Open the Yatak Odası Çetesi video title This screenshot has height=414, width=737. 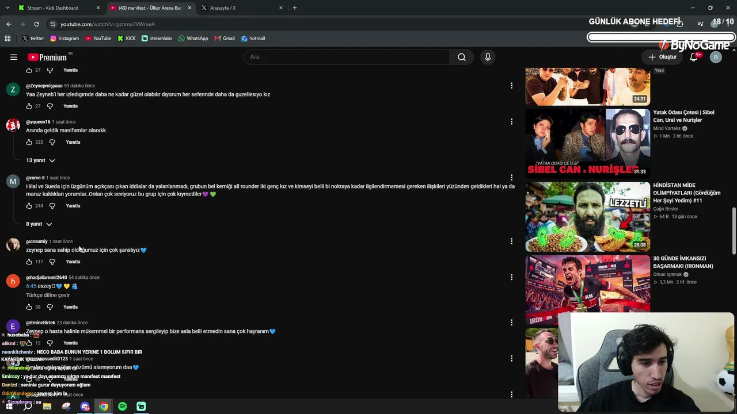(683, 116)
